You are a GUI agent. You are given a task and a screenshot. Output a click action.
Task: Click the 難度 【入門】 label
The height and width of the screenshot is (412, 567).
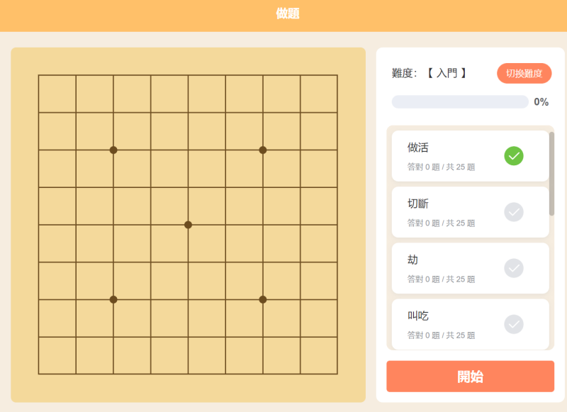429,73
